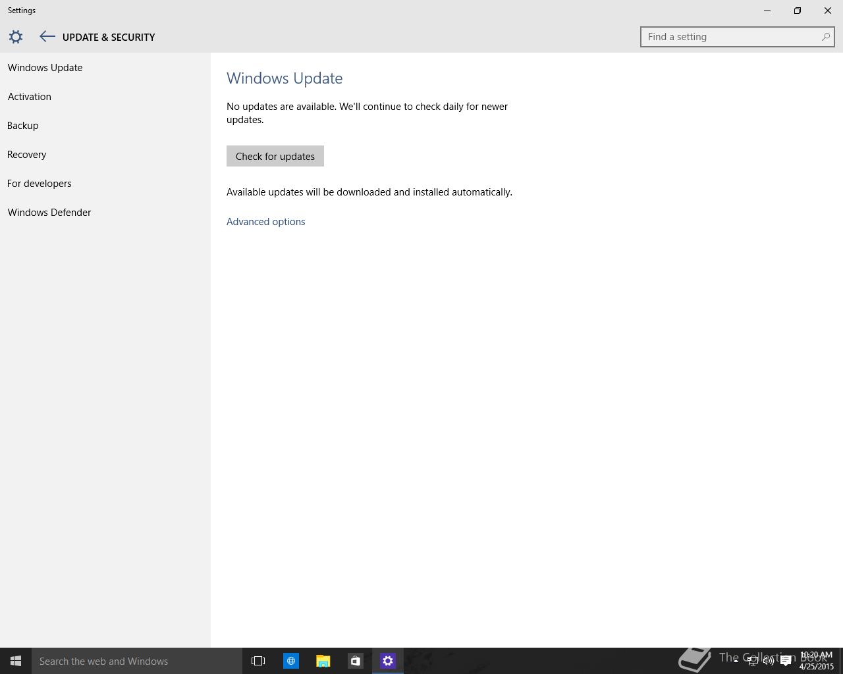Open File Explorer from the taskbar
Viewport: 843px width, 674px height.
click(323, 661)
